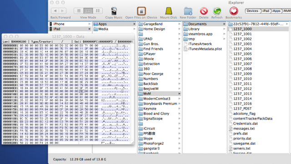Go back with the Back arrow button
Screen dimensions: 291x164
[x=55, y=11]
